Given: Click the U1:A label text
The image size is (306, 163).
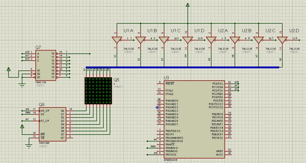Looking at the screenshot, I should (x=128, y=31).
